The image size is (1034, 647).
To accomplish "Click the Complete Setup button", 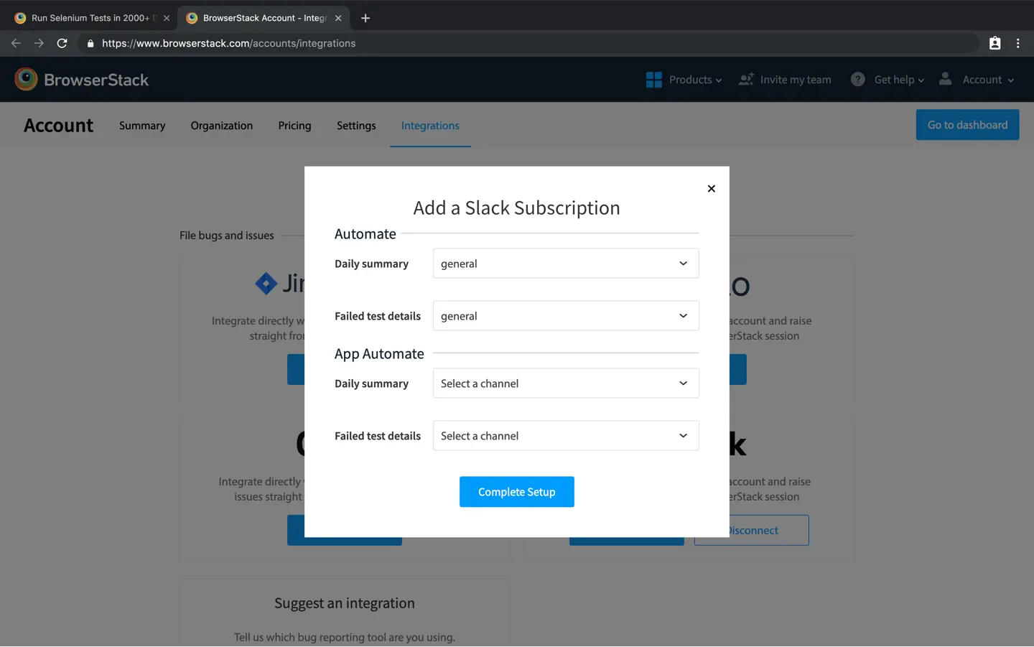I will pyautogui.click(x=516, y=492).
